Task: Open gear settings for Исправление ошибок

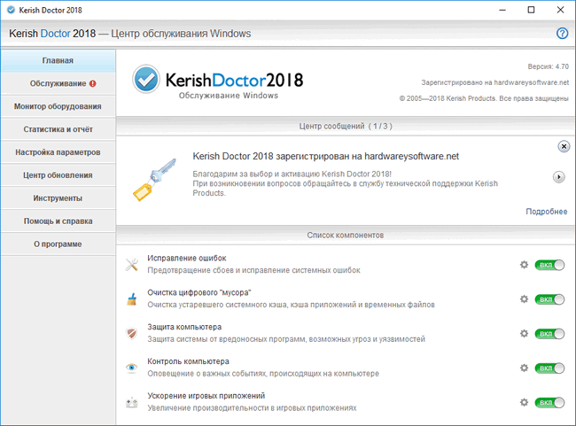Action: tap(525, 265)
